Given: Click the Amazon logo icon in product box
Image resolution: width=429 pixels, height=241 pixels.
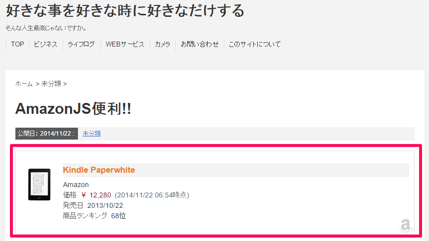Looking at the screenshot, I should click(406, 226).
